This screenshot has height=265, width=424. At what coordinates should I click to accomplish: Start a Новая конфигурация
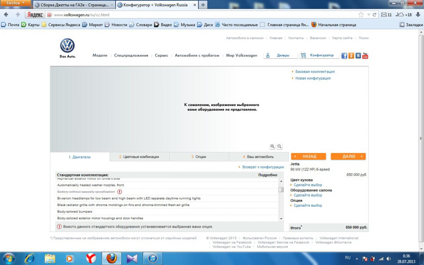tap(313, 78)
